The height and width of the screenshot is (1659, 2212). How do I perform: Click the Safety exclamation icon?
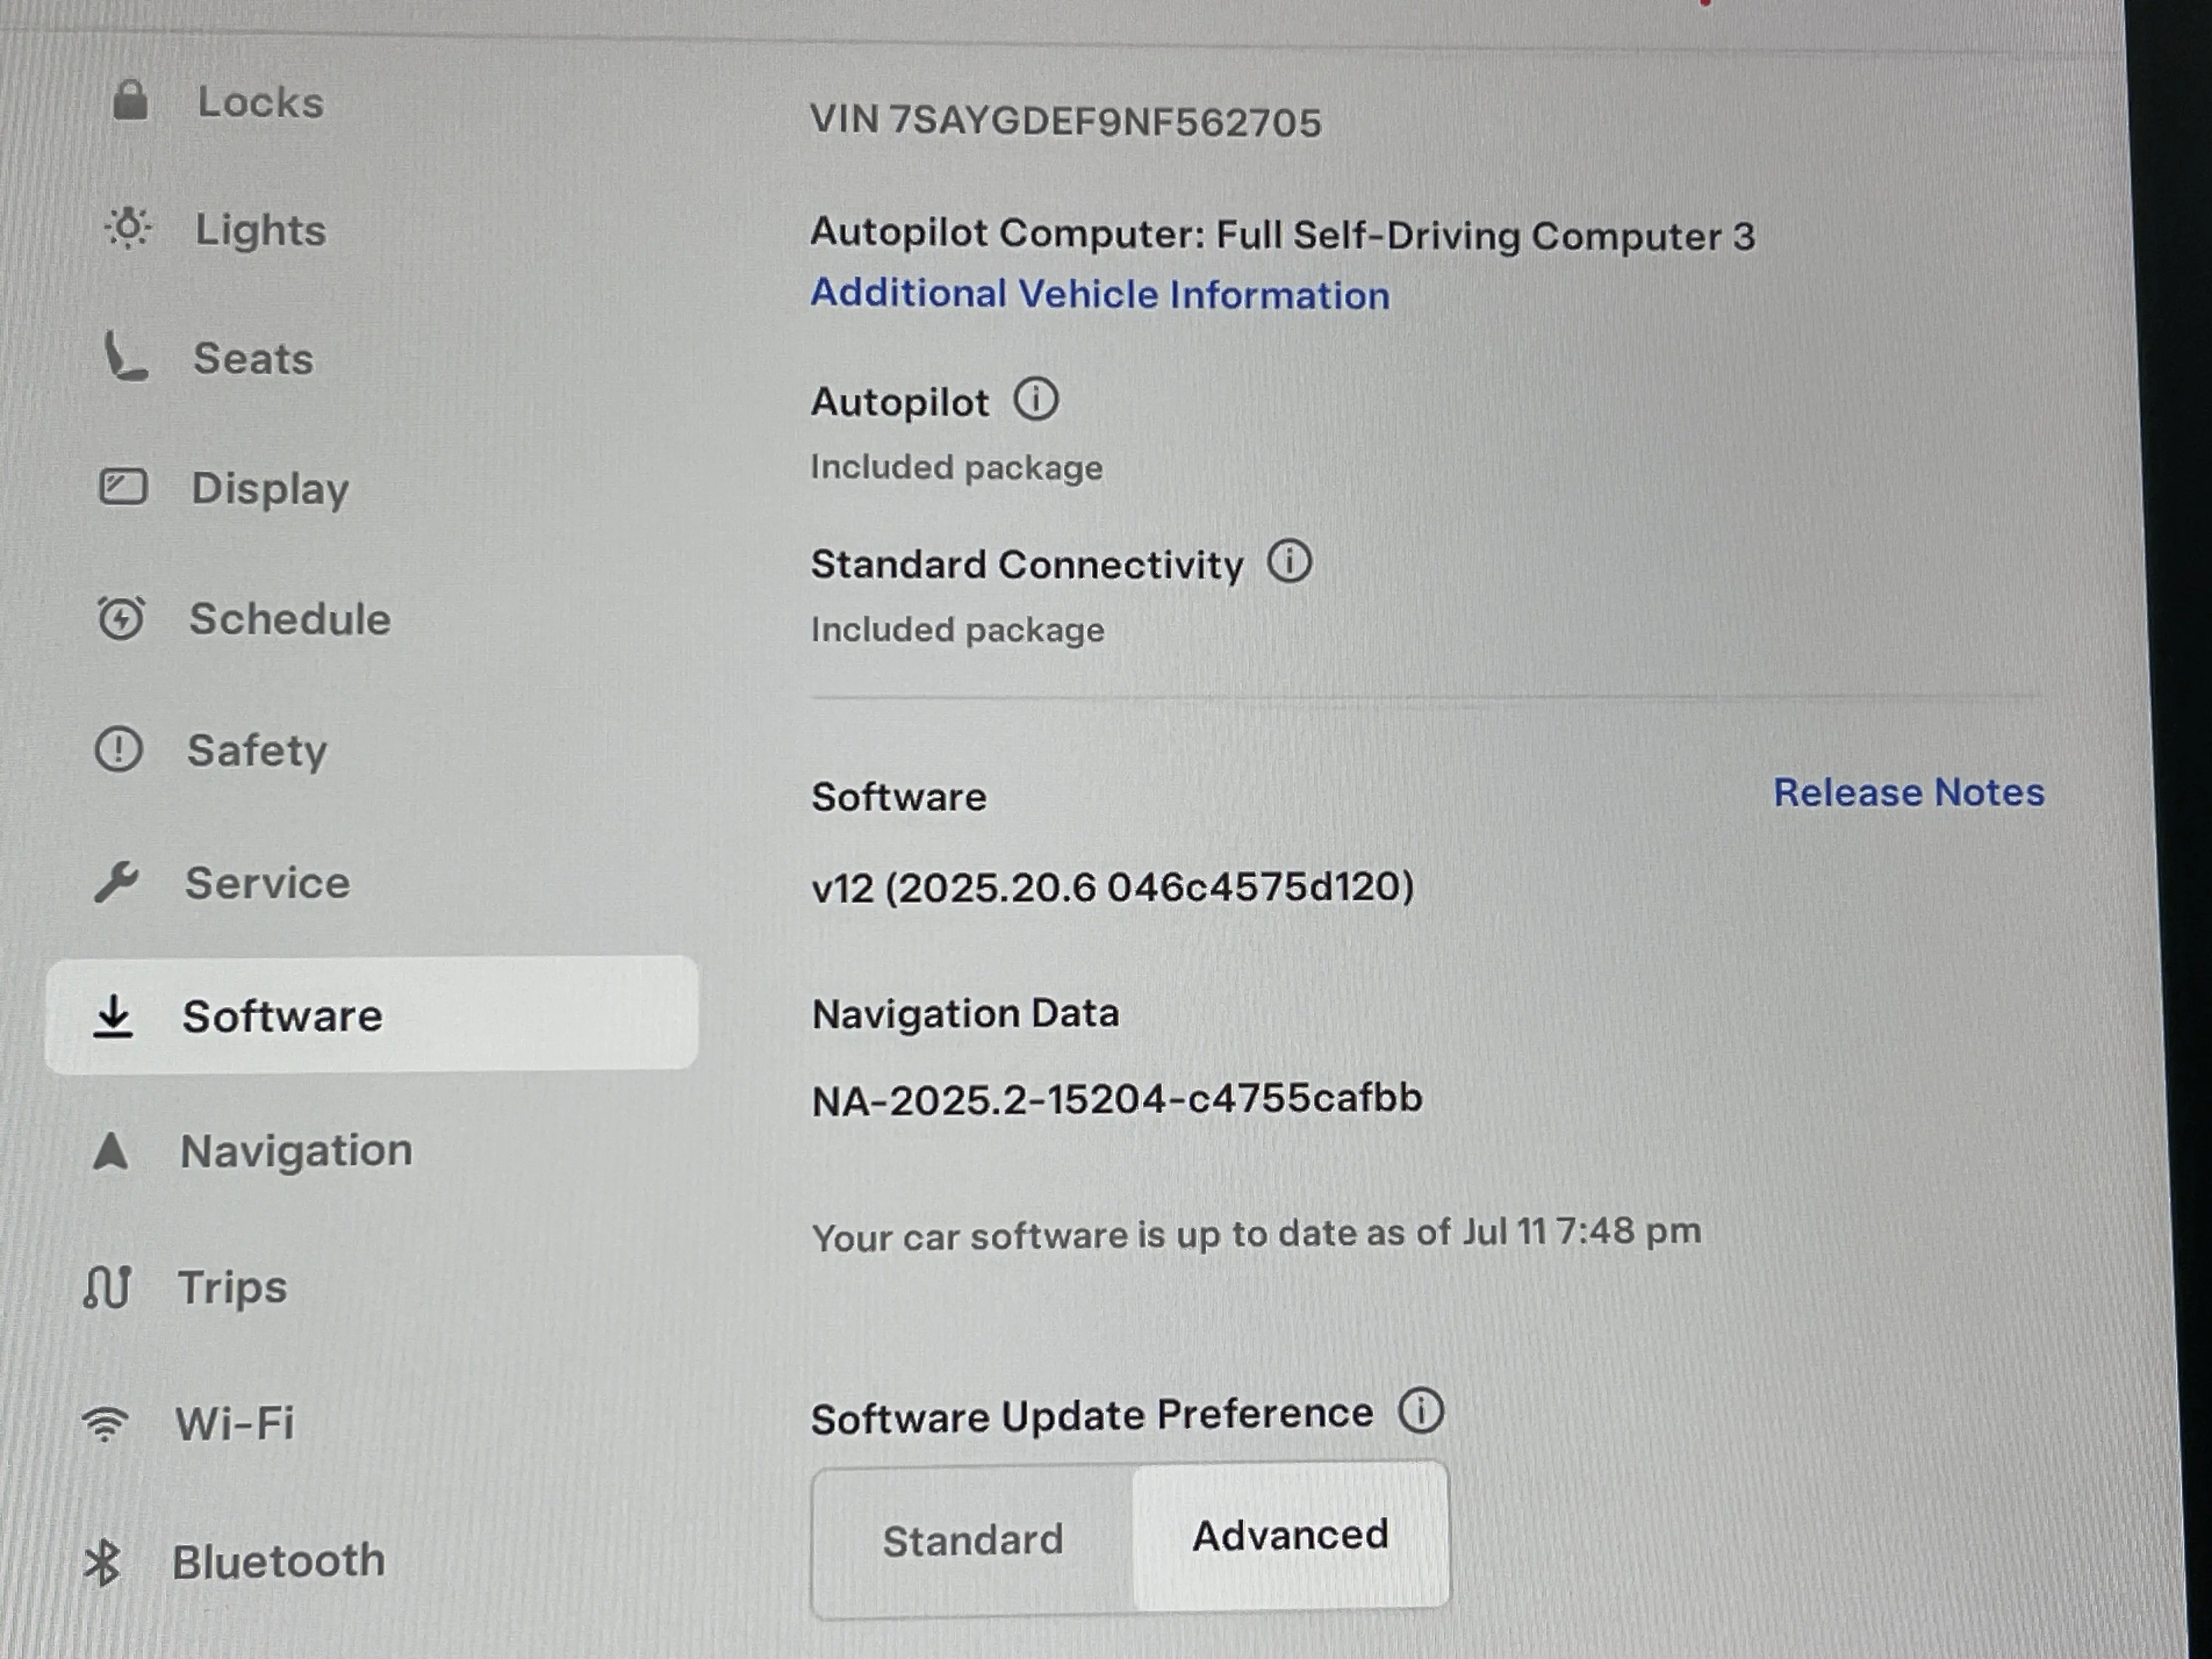point(119,749)
